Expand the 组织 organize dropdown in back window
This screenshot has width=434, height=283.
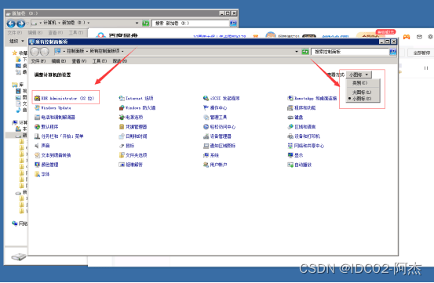(x=16, y=41)
